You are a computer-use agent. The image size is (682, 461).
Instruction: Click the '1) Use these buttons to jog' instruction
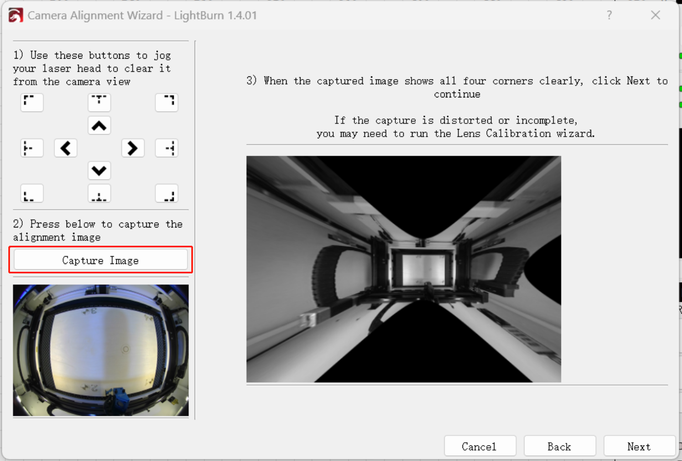92,68
